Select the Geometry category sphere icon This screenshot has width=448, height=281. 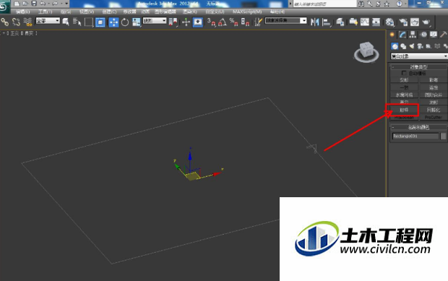click(x=395, y=46)
